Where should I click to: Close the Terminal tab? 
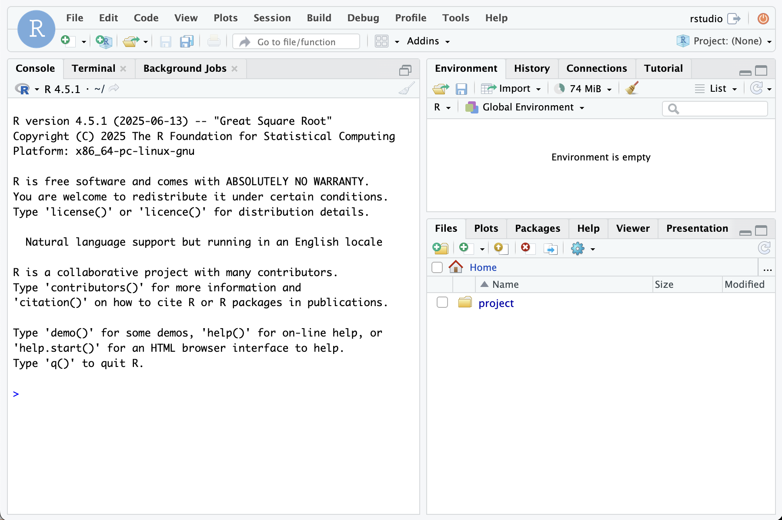click(x=123, y=69)
